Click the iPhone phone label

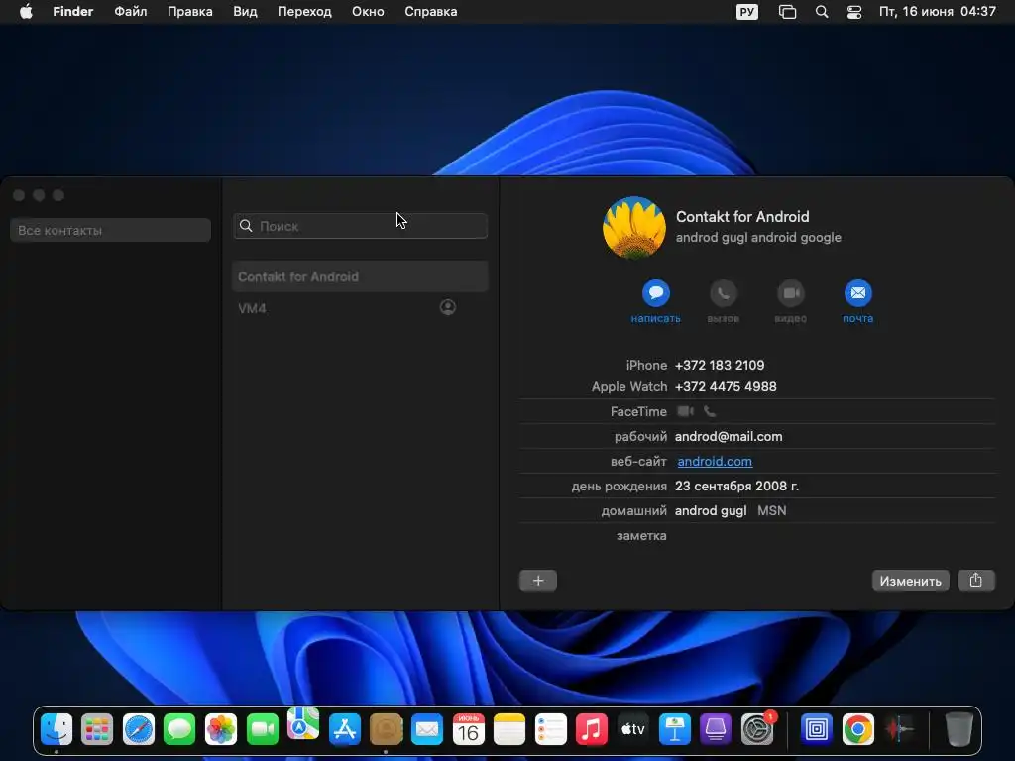(646, 365)
